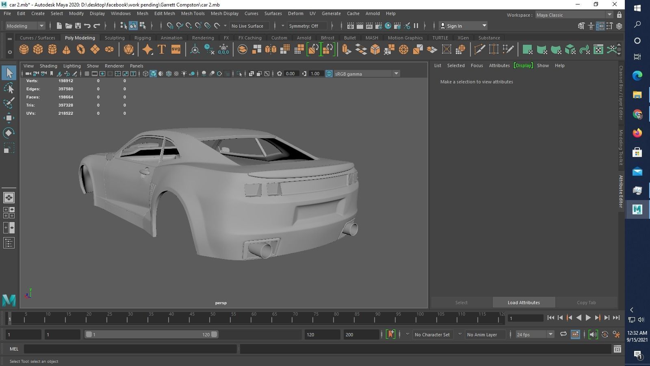Click the viewport exposure value field 0.00

pyautogui.click(x=290, y=74)
